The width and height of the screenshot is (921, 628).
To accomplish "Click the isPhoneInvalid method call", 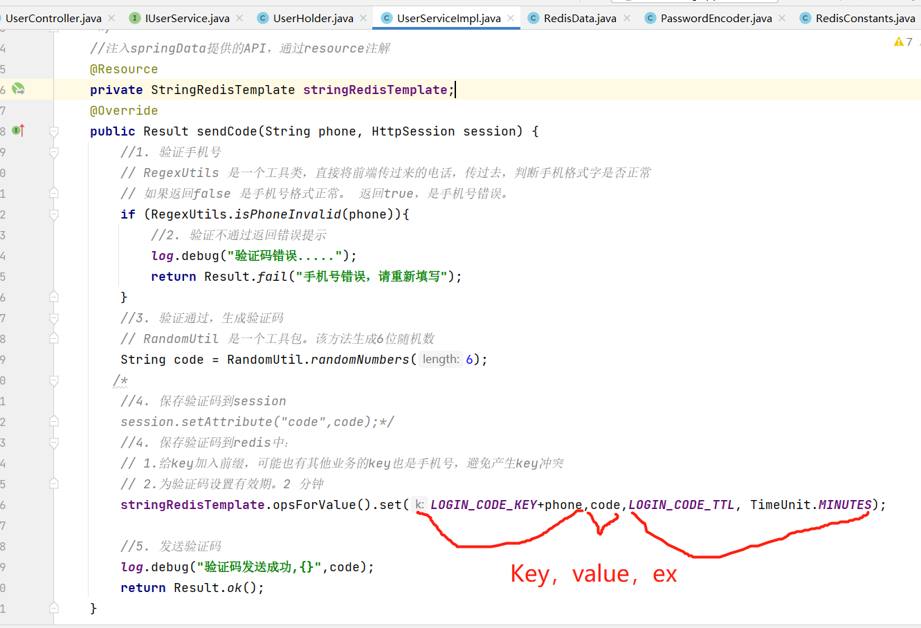I will pyautogui.click(x=288, y=214).
